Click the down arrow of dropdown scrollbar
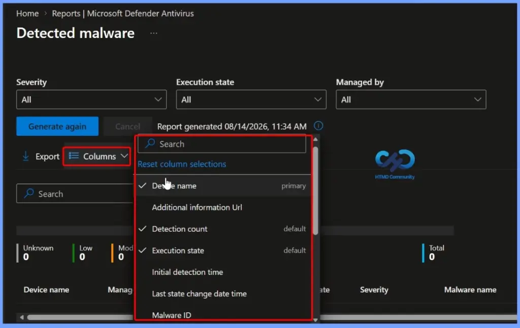The image size is (520, 328). (315, 320)
